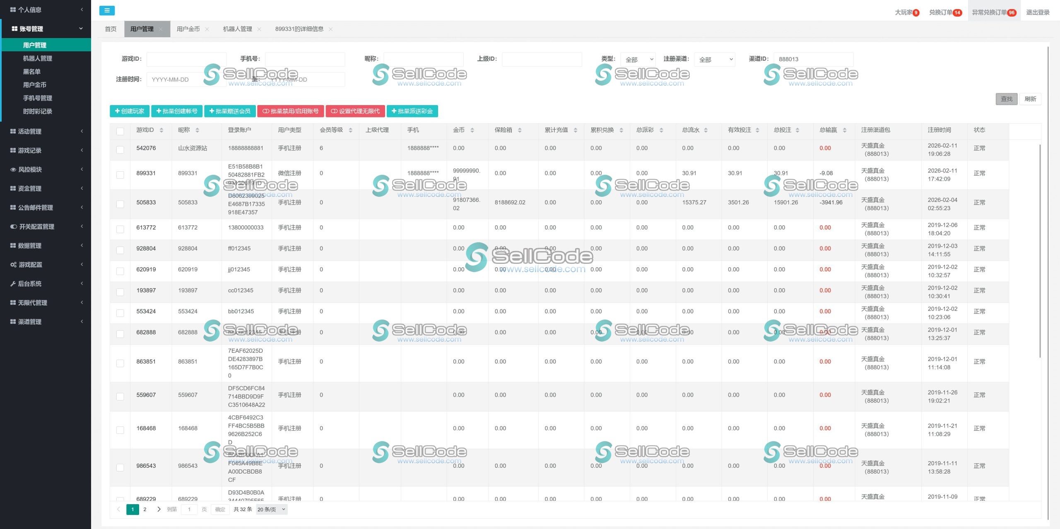The height and width of the screenshot is (529, 1060).
Task: Click the 创建玩家 button
Action: [130, 111]
